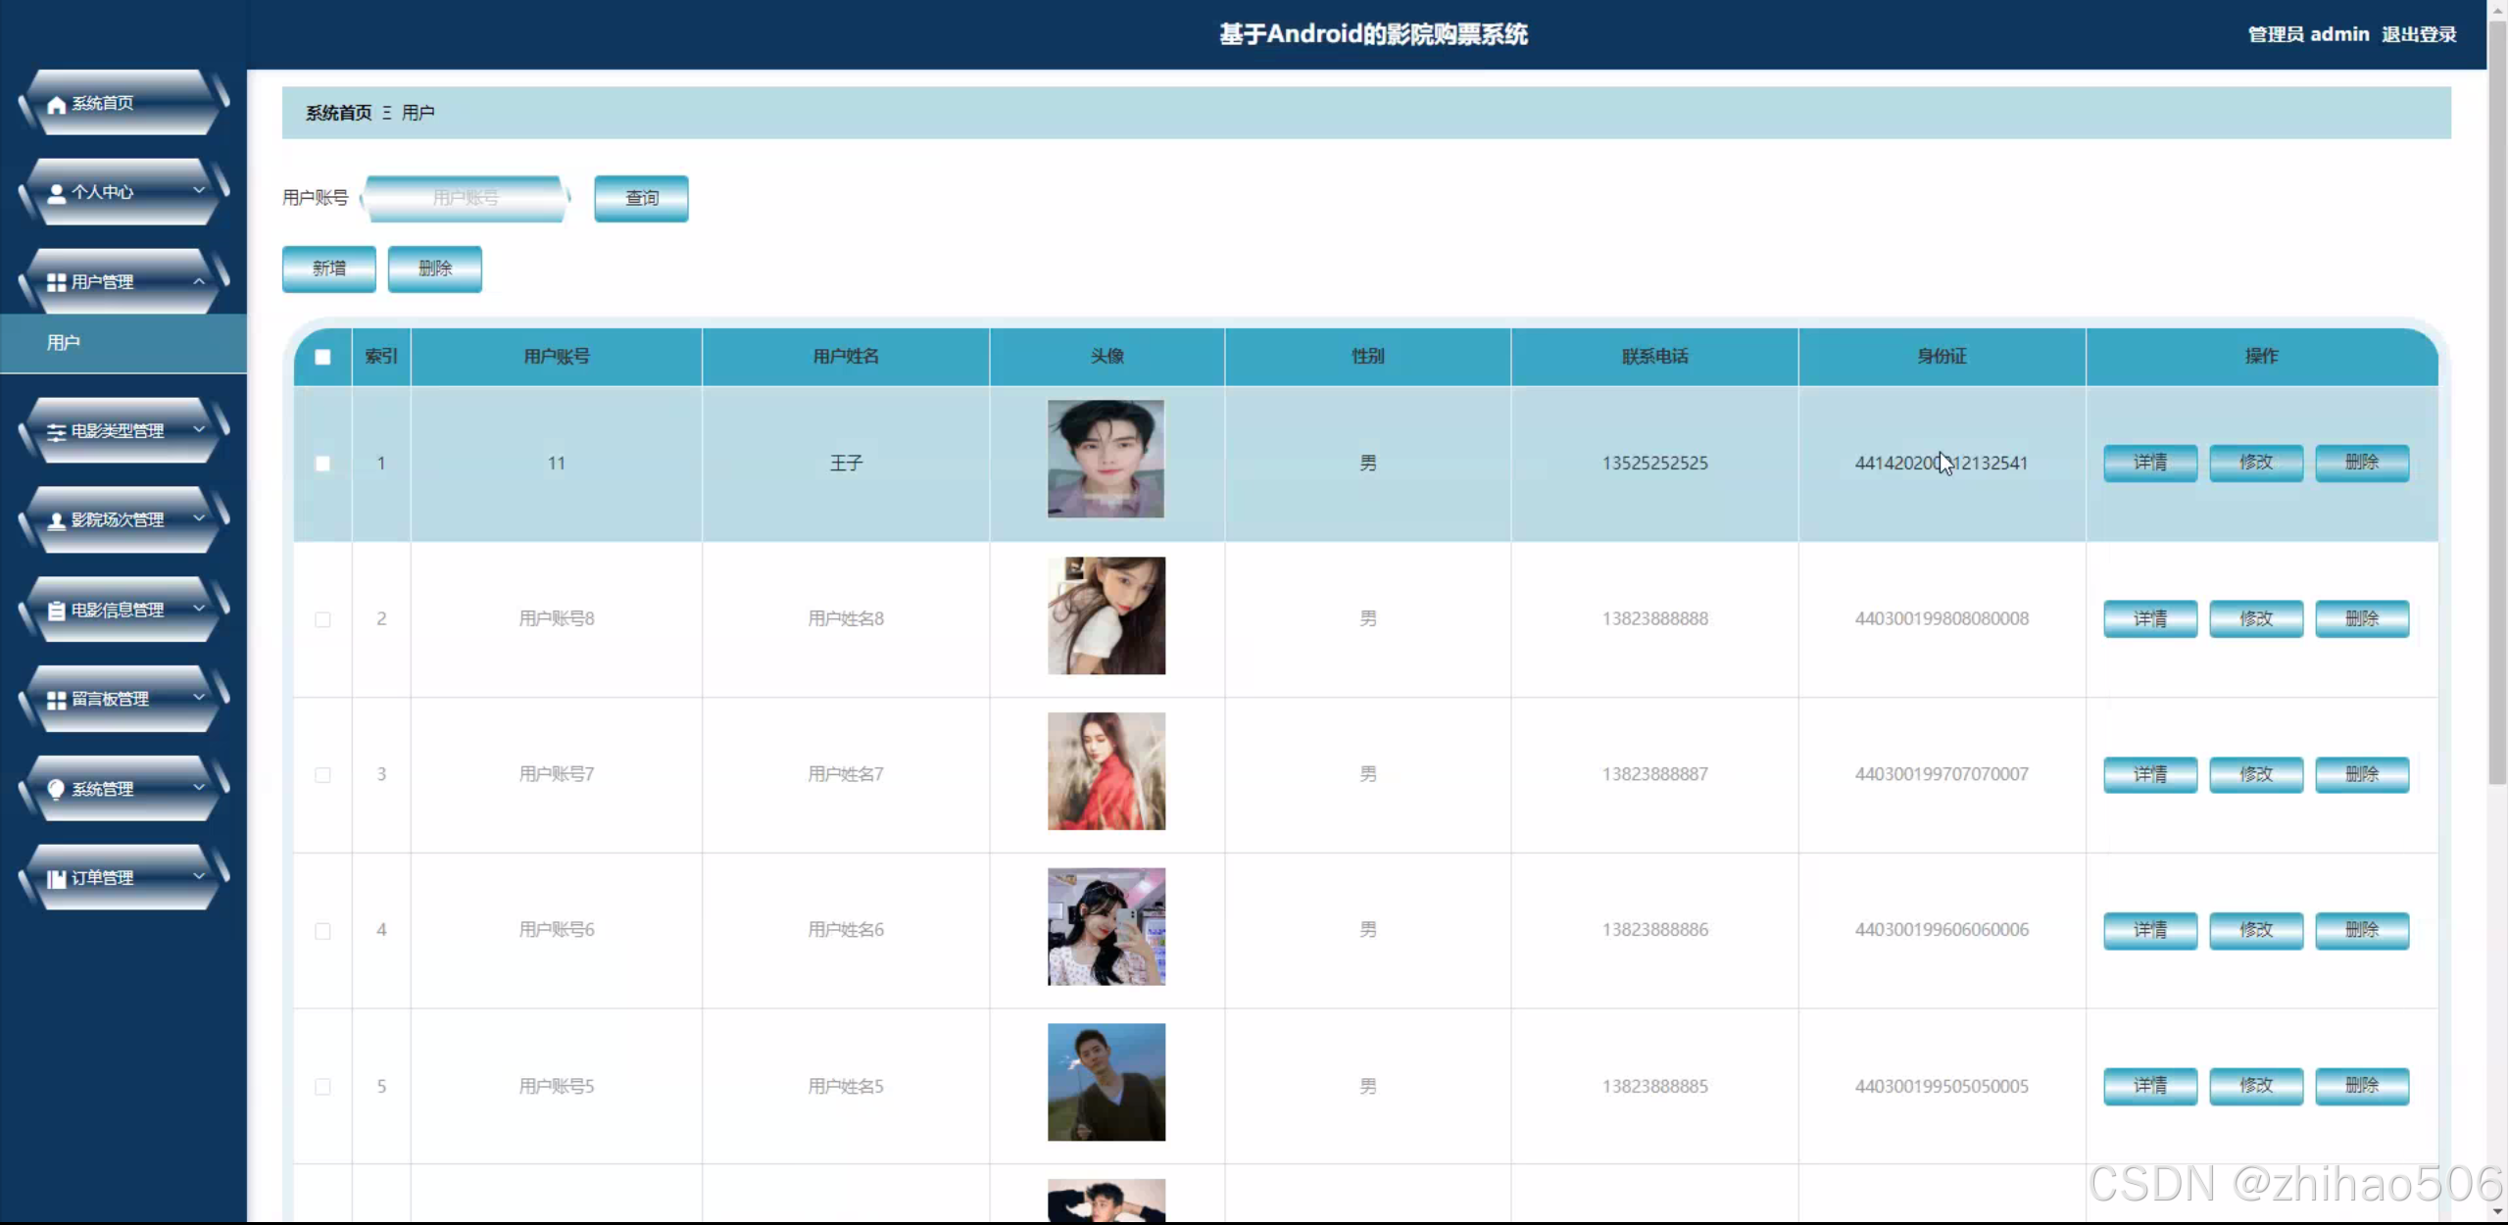Click the person icon for 个人中心
2508x1225 pixels.
coord(57,193)
